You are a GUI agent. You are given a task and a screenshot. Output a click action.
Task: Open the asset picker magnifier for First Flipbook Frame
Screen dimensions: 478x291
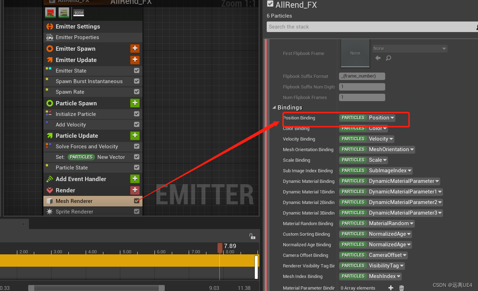(x=388, y=58)
